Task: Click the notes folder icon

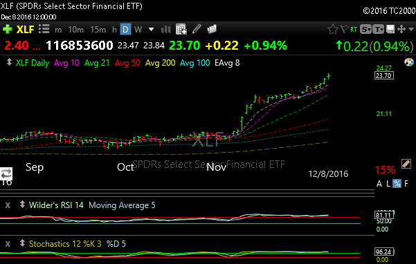Action: point(212,29)
